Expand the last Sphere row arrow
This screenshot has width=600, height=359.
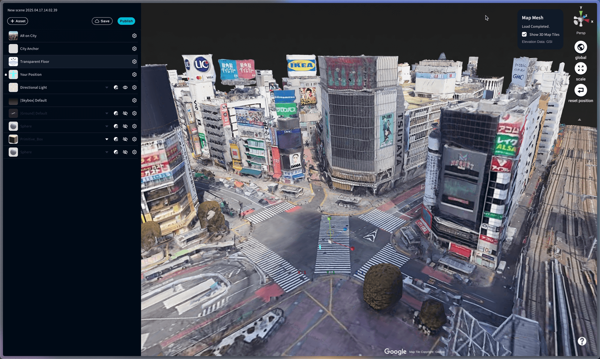[106, 152]
